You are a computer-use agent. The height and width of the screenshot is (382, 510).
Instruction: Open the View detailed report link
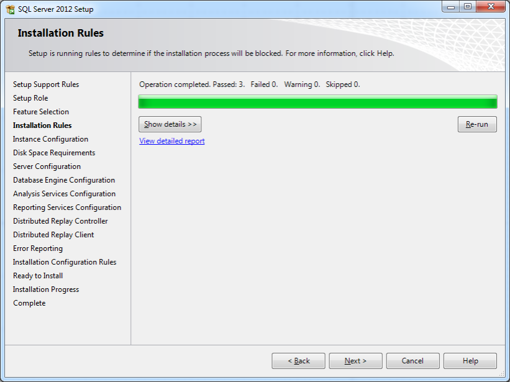coord(171,141)
